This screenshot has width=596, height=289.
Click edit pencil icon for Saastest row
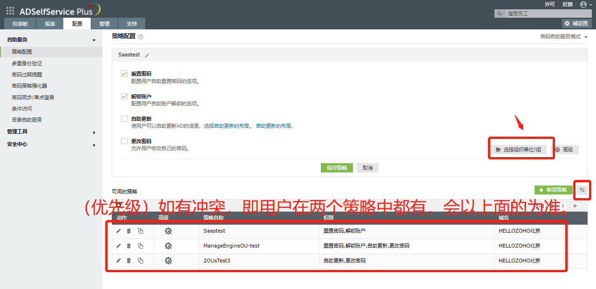(x=118, y=231)
